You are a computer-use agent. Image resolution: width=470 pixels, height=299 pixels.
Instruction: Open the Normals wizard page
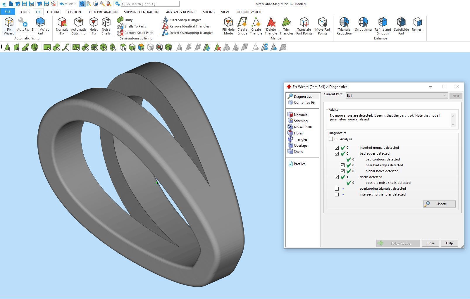[297, 115]
